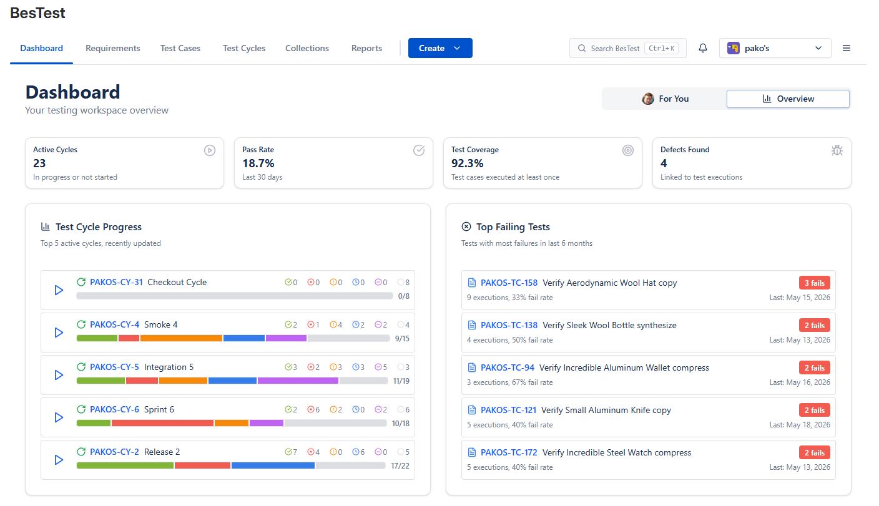The image size is (879, 506).
Task: Click the Active Cycles stat card
Action: pyautogui.click(x=124, y=163)
